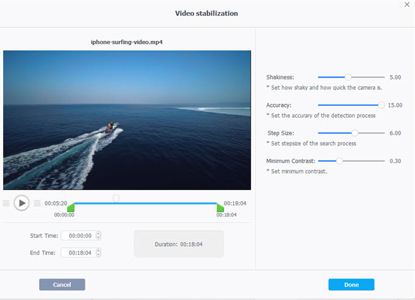The height and width of the screenshot is (300, 415).
Task: Click the Shakiness value 5.00
Action: pyautogui.click(x=395, y=78)
